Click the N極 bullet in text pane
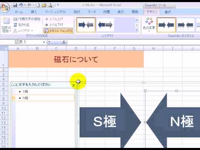Viewport: 200px width, 150px height. (25, 98)
